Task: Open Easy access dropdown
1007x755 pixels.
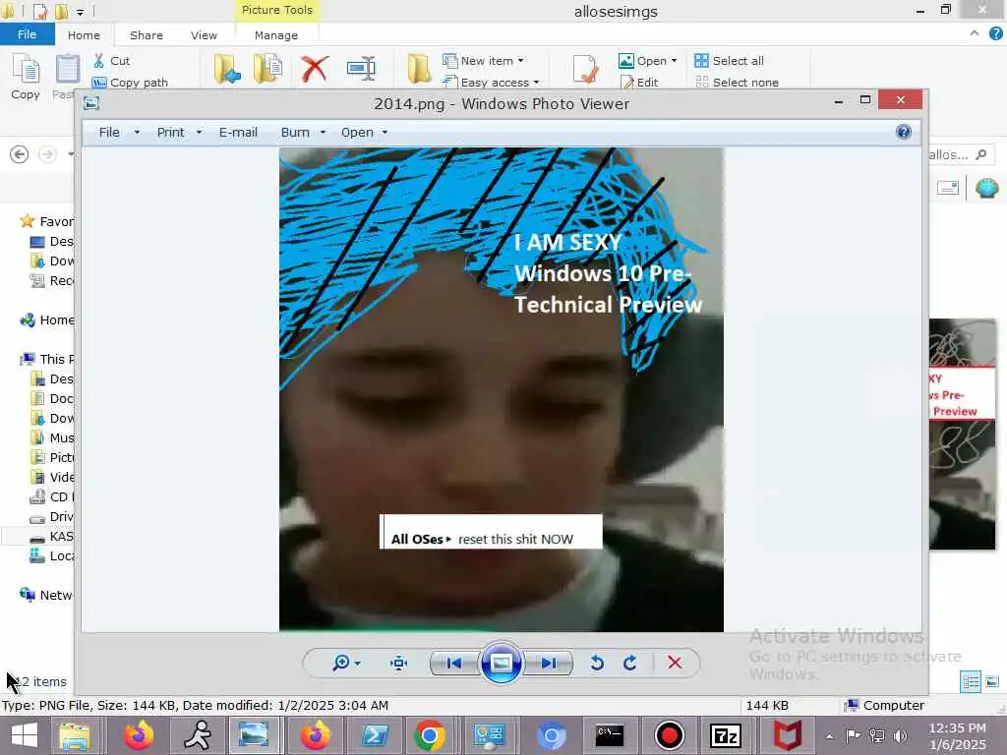Action: pos(492,83)
